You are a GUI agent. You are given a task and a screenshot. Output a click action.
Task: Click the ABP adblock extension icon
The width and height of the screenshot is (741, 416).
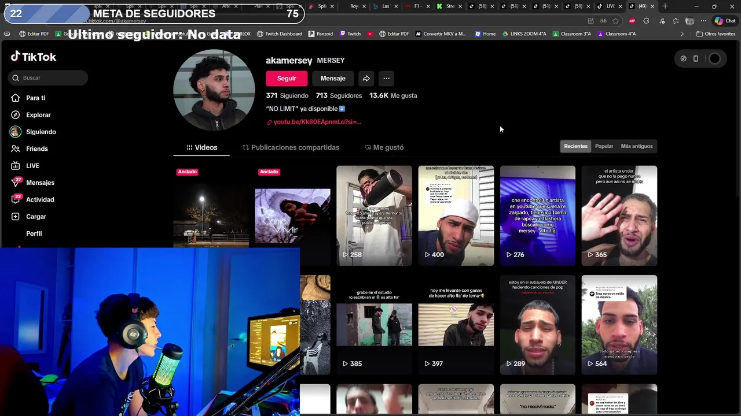tap(632, 21)
